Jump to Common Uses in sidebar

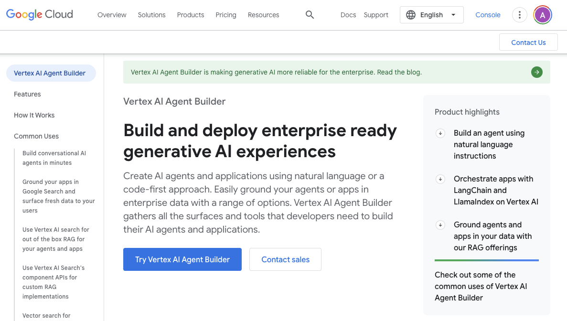pos(36,136)
